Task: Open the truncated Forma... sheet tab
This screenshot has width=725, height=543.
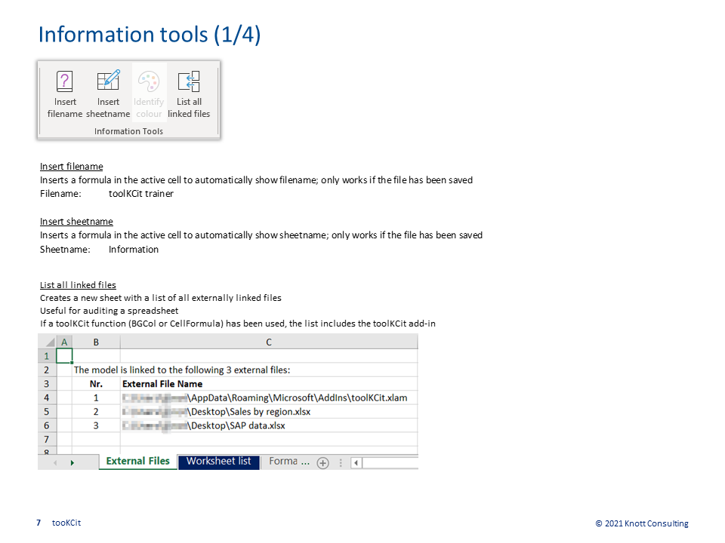Action: 288,462
